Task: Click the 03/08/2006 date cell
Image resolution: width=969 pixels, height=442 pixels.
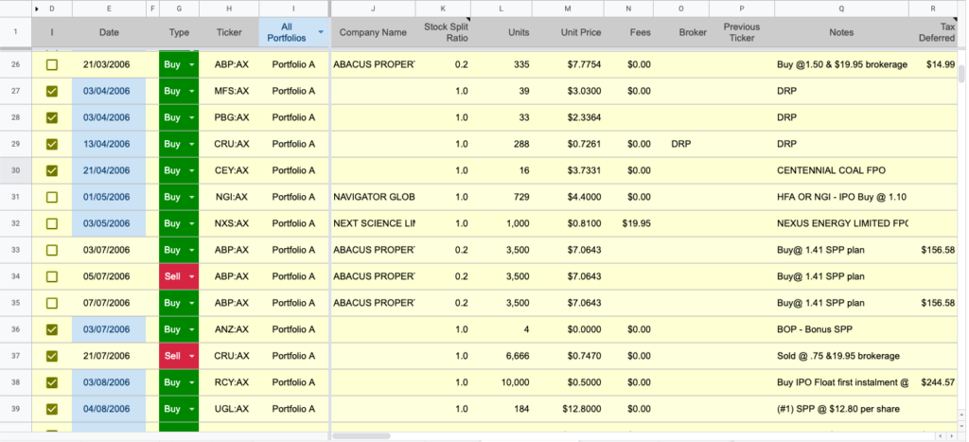Action: pyautogui.click(x=109, y=383)
